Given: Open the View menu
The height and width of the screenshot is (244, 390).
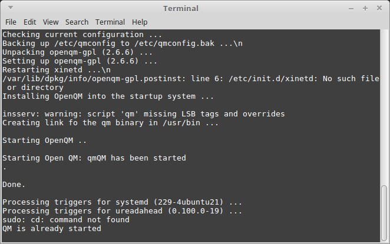Looking at the screenshot, I should (x=51, y=22).
